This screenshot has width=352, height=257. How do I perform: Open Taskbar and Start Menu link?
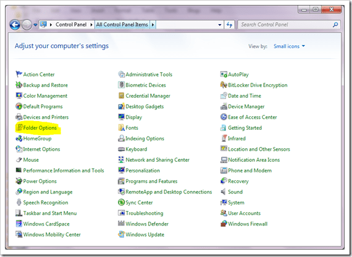pos(50,213)
